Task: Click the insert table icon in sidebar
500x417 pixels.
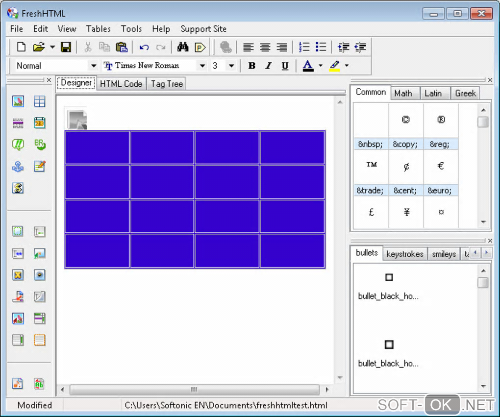Action: point(40,101)
